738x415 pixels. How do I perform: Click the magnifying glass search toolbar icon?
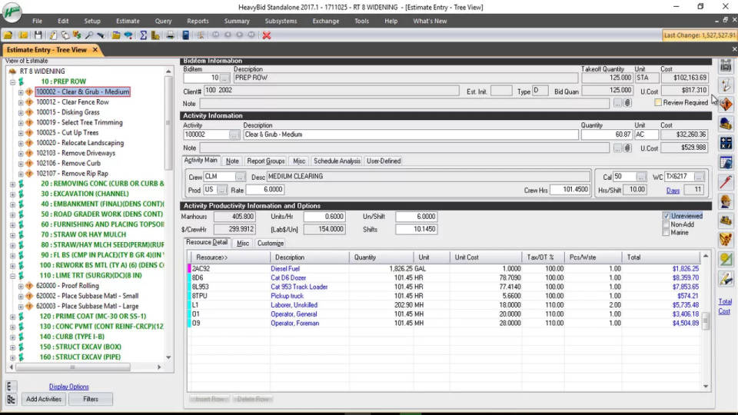pyautogui.click(x=89, y=35)
